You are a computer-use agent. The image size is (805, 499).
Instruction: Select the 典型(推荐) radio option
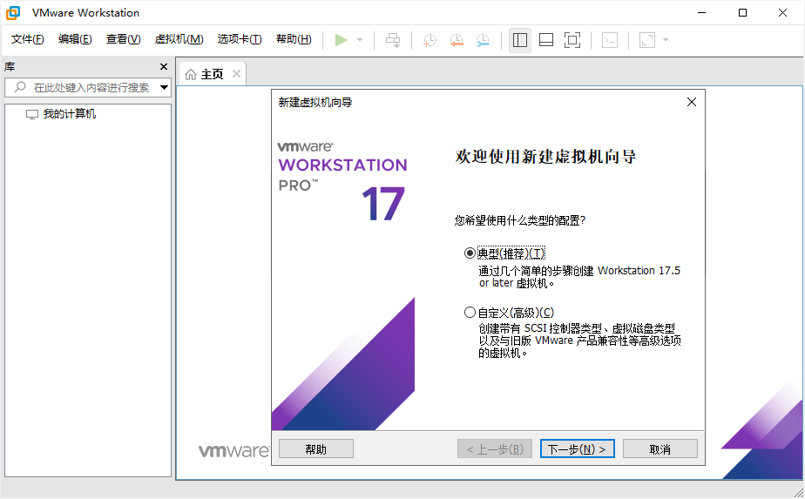coord(470,253)
